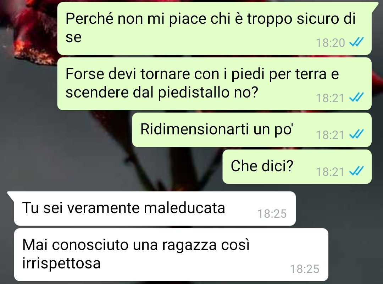Click read-receipt checkmarks on 18:20 message
383x284 pixels.
356,42
